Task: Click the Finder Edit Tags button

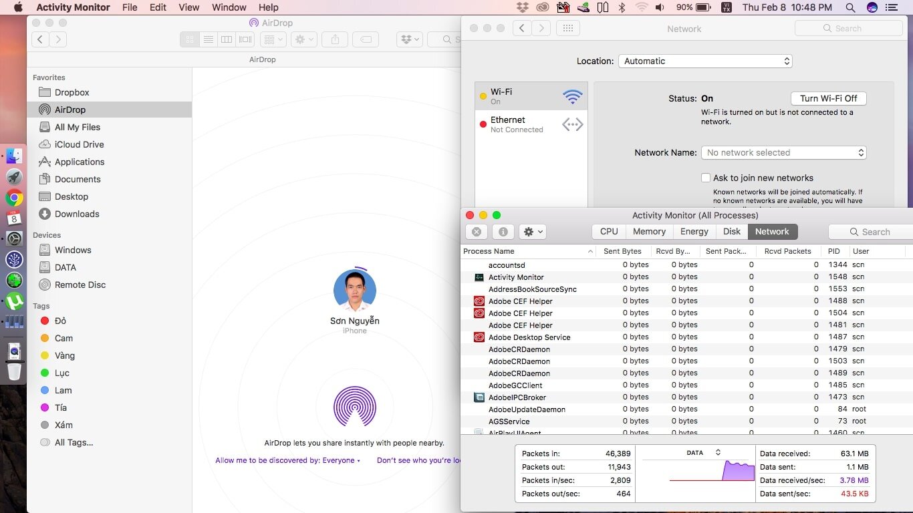Action: 366,39
